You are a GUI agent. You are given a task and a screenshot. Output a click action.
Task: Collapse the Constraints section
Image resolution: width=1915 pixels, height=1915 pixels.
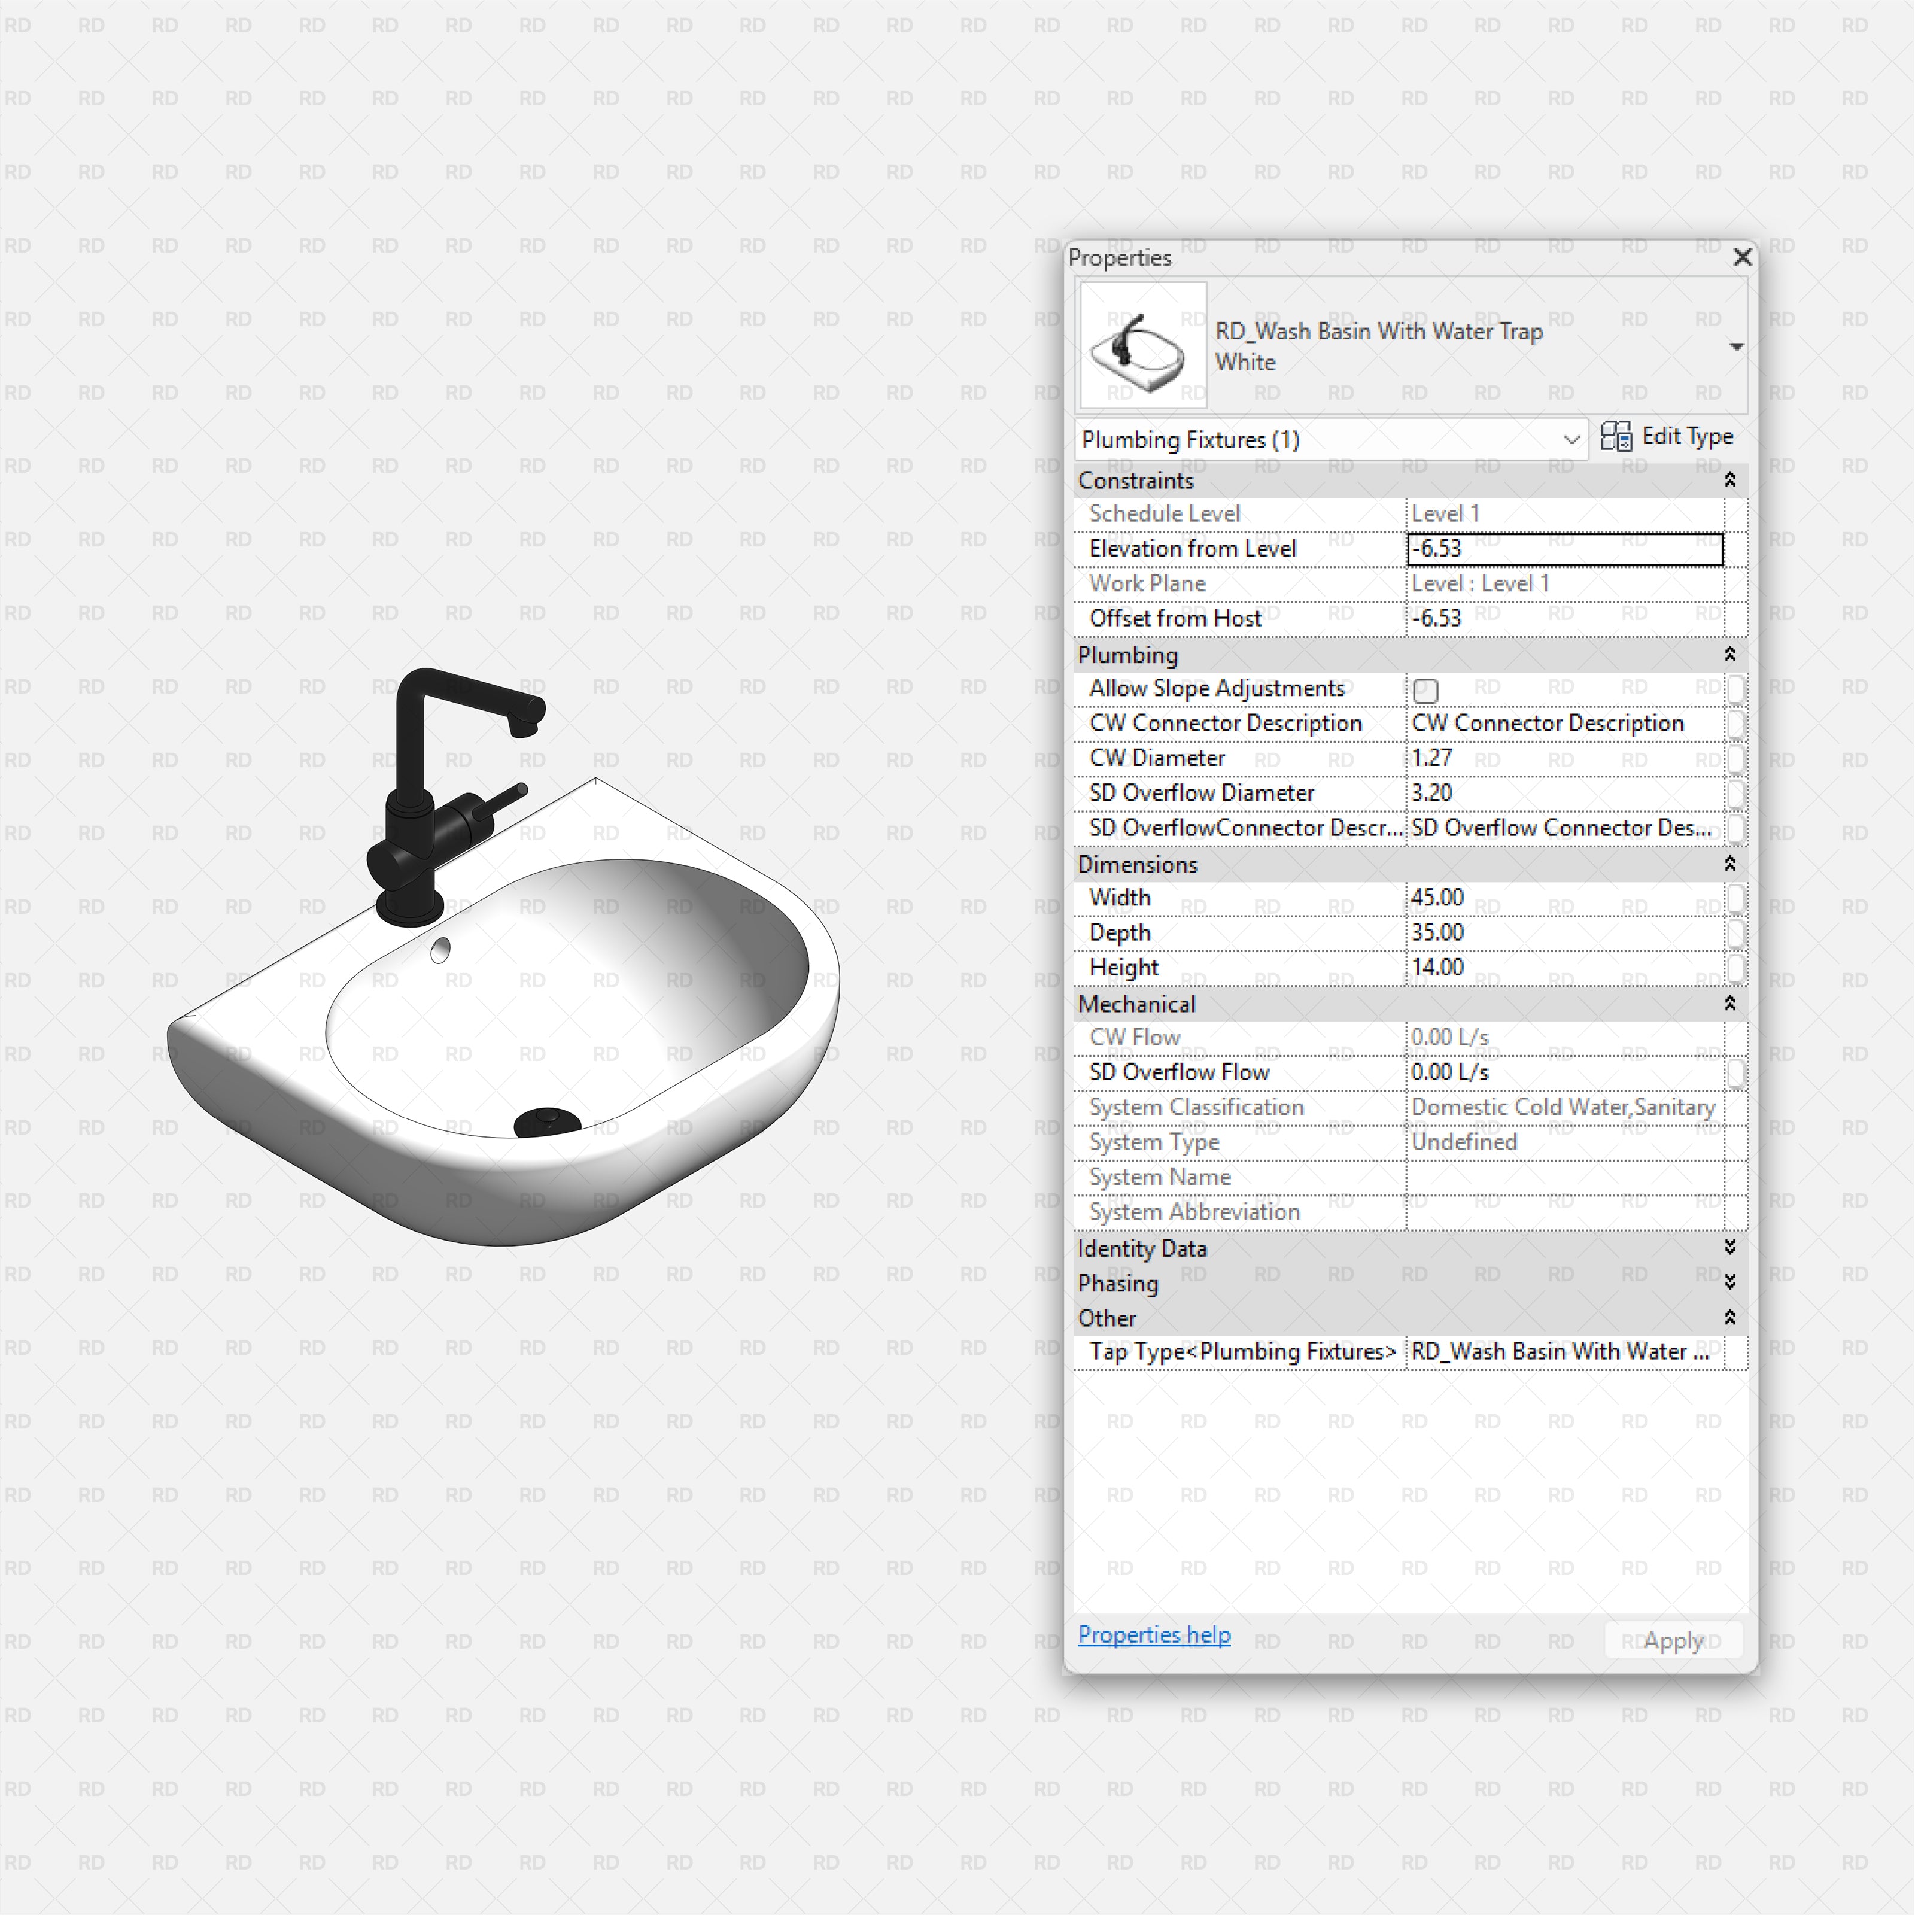coord(1729,481)
